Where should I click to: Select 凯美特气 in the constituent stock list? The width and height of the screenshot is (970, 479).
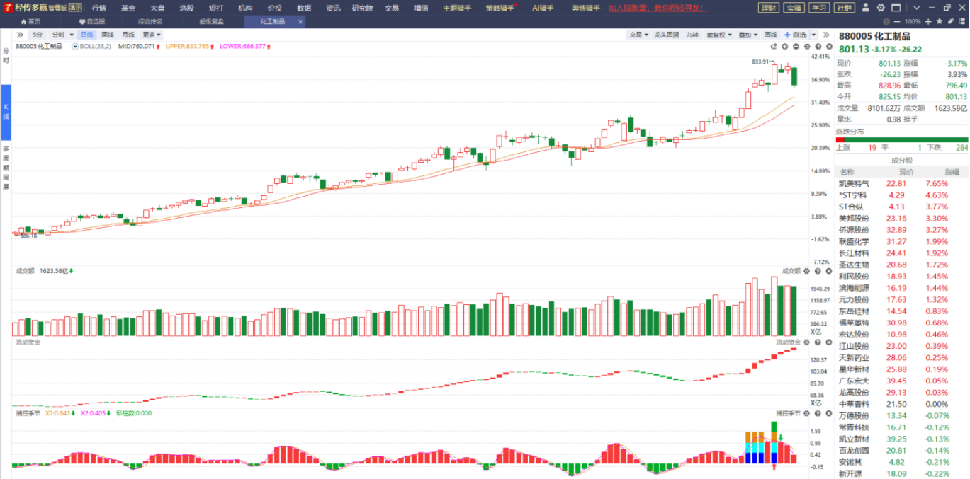(x=854, y=183)
